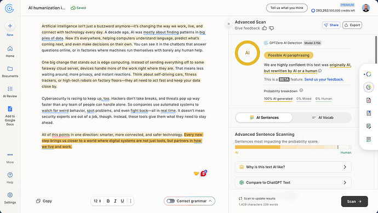Click the yellow heart emoji badge
This screenshot has height=213, width=378.
point(196,173)
